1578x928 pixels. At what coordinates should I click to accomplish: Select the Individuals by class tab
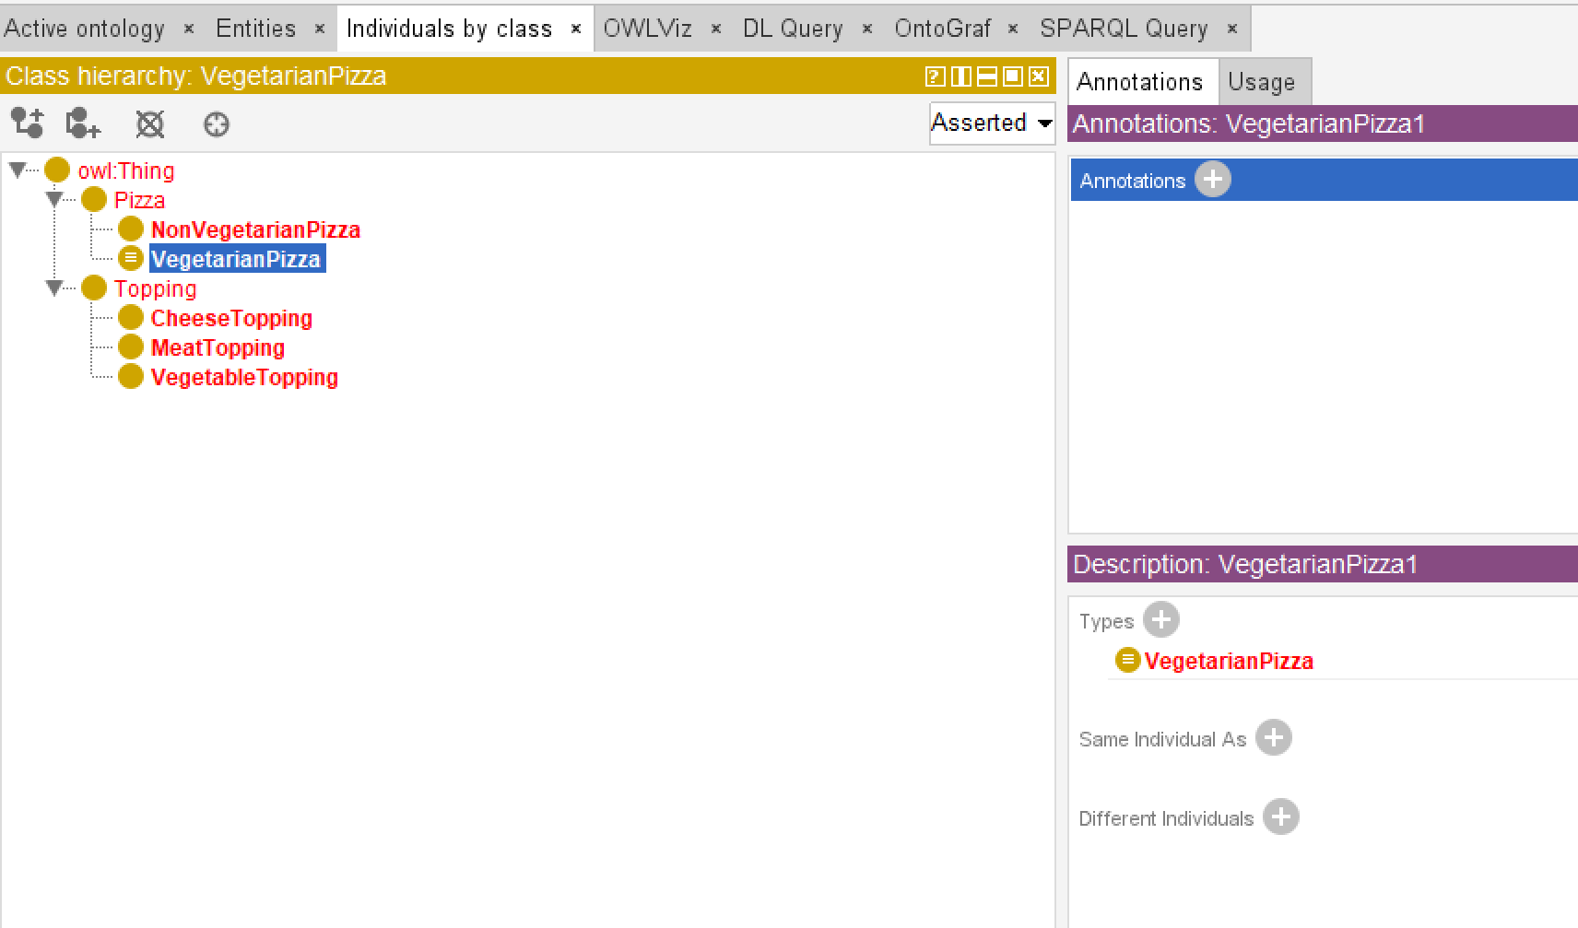449,29
